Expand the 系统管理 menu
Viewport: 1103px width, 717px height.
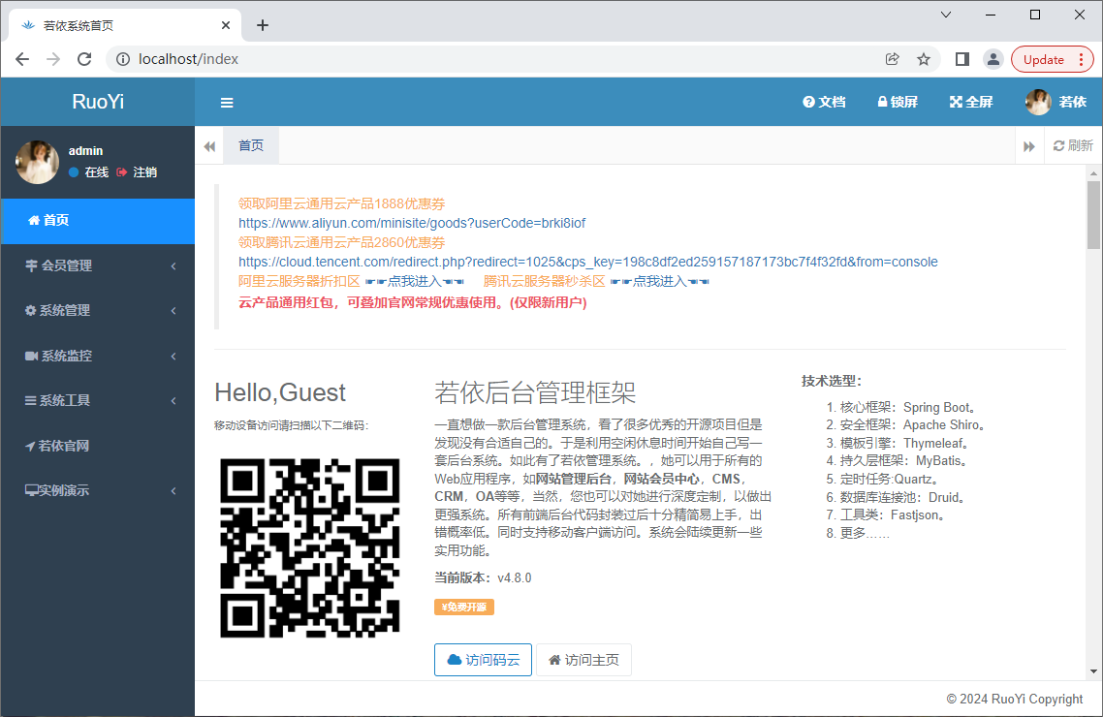coord(97,310)
